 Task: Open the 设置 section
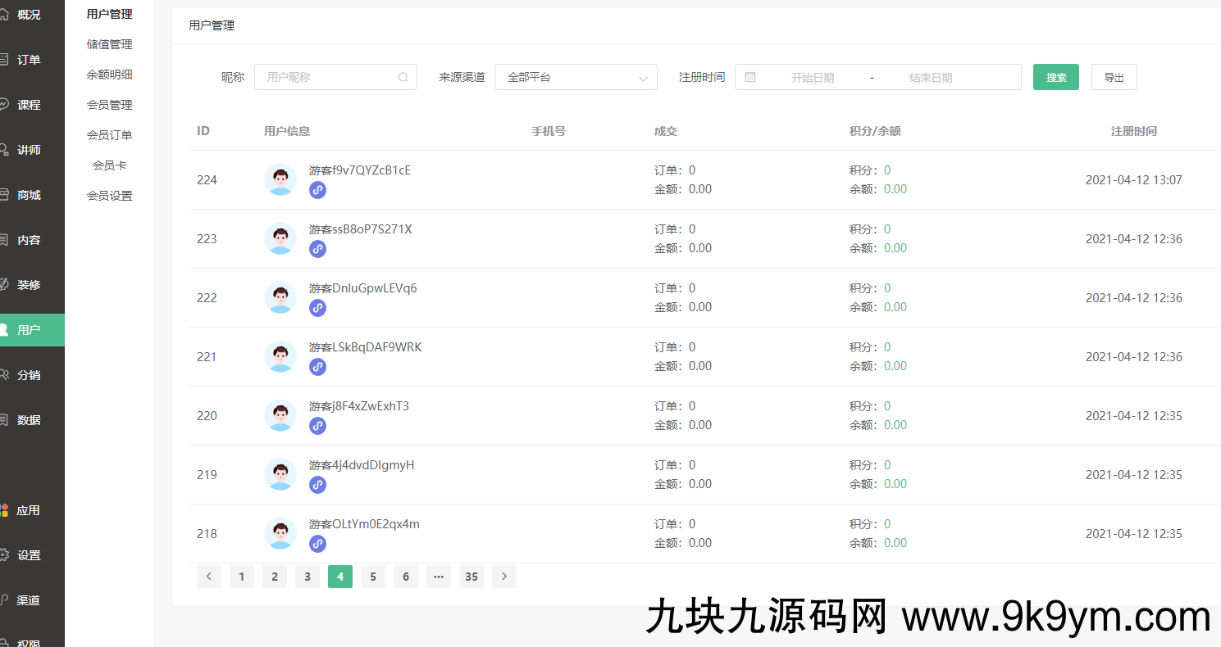click(x=27, y=554)
